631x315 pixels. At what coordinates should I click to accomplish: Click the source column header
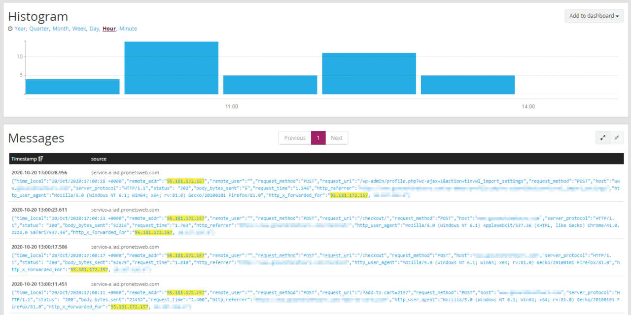coord(99,159)
